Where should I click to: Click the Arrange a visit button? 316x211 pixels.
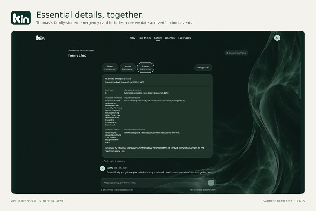203,68
